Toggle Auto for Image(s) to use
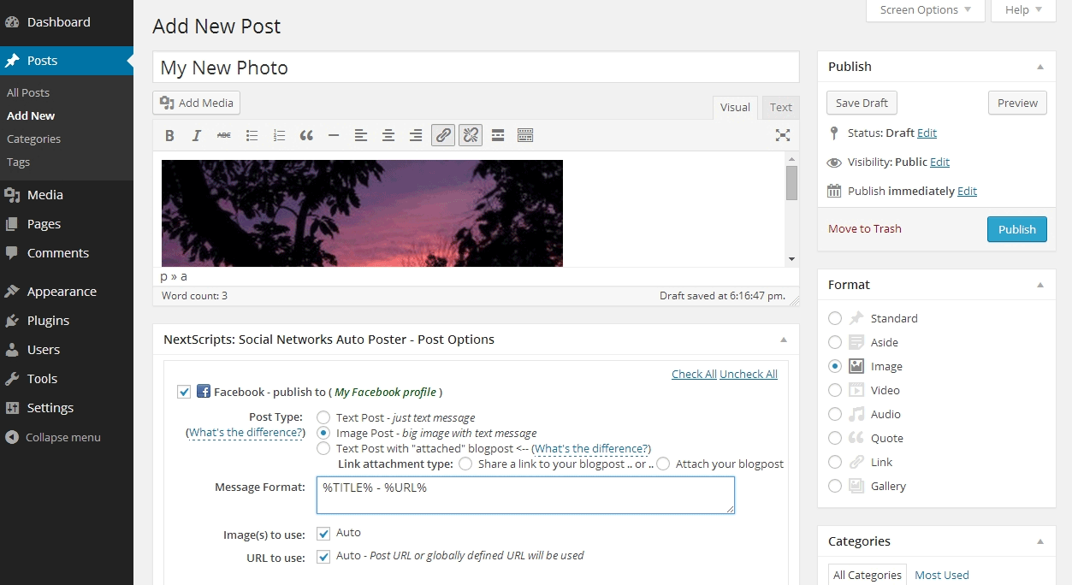The image size is (1072, 585). [323, 533]
